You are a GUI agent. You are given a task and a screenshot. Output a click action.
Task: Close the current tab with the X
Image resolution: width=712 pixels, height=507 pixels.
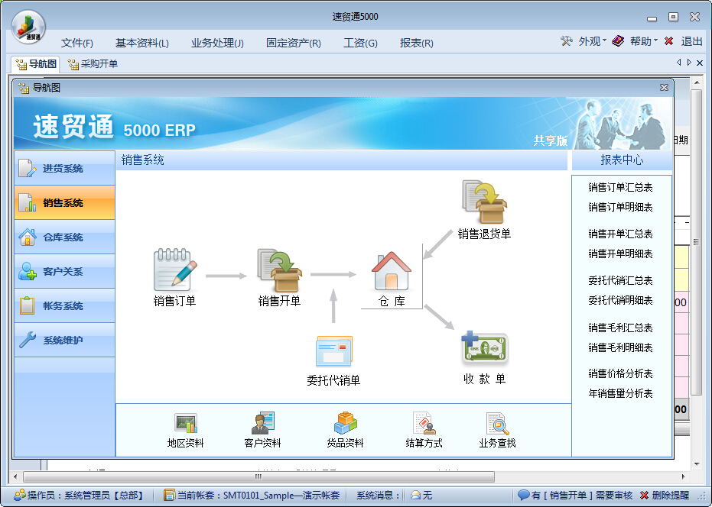700,63
